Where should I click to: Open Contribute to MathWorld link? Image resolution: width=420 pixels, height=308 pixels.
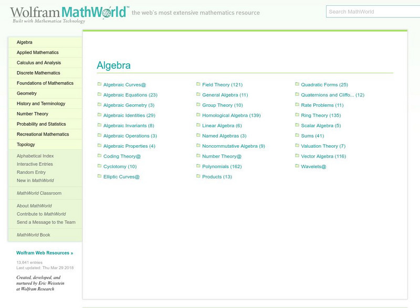click(x=41, y=214)
